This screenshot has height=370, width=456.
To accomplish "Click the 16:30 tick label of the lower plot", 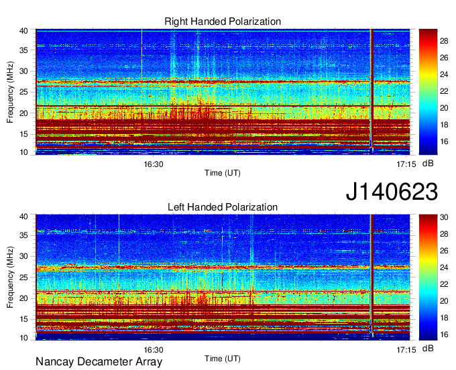I will click(x=154, y=350).
